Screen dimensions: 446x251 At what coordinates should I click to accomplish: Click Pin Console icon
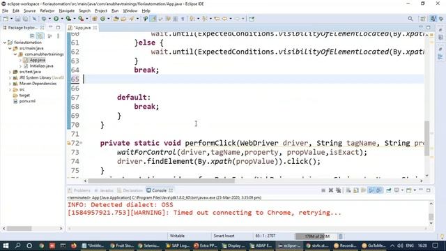click(389, 190)
